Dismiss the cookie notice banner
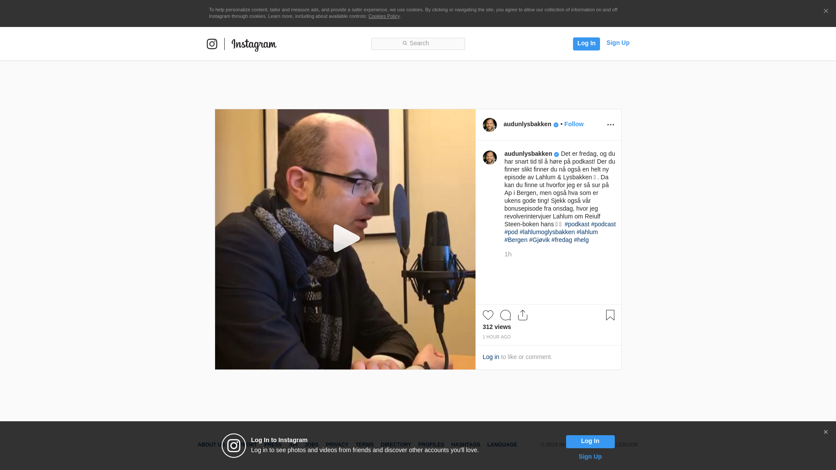The height and width of the screenshot is (470, 836). click(x=826, y=11)
